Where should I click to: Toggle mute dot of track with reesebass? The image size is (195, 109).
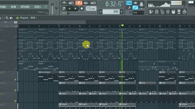pyautogui.click(x=15, y=80)
